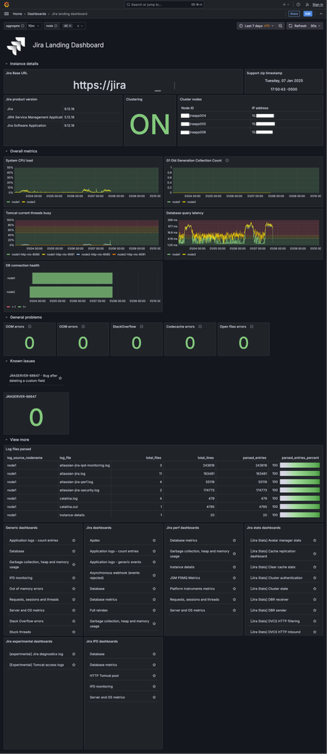This screenshot has width=327, height=754.
Task: Open the Last 7 days time picker
Action: click(257, 26)
